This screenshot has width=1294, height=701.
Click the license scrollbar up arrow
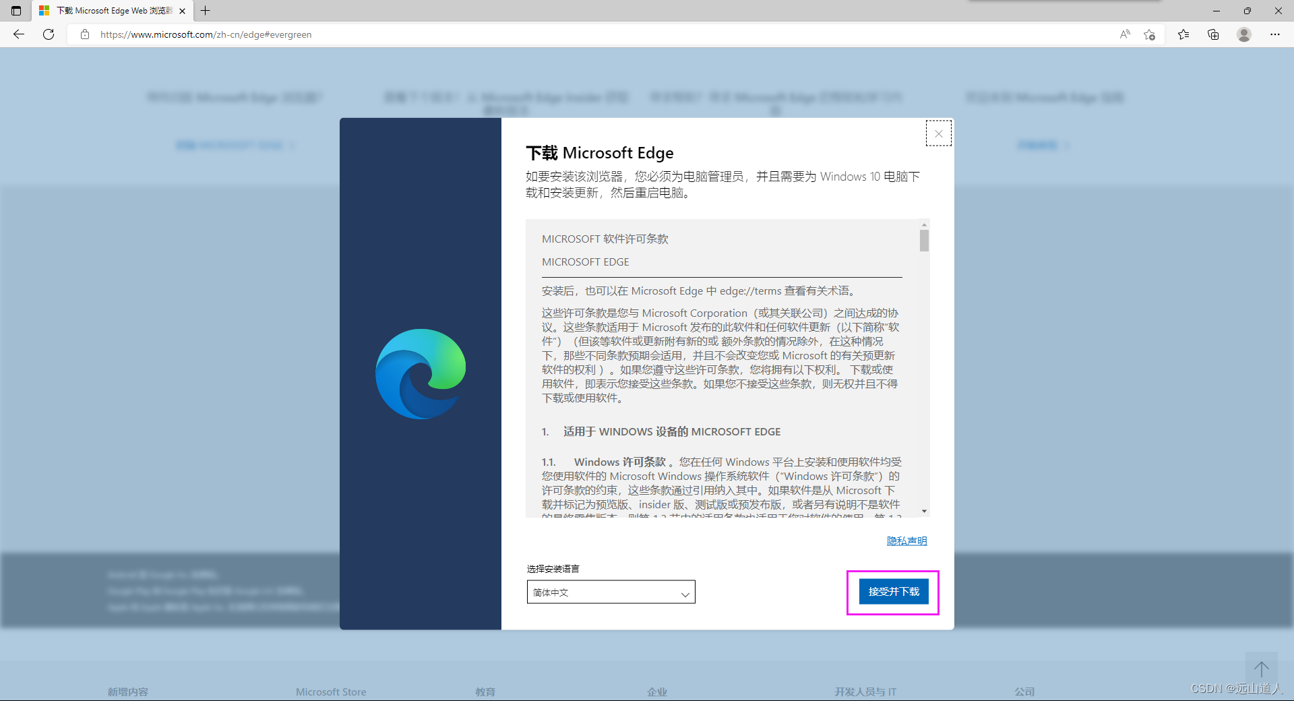(924, 224)
